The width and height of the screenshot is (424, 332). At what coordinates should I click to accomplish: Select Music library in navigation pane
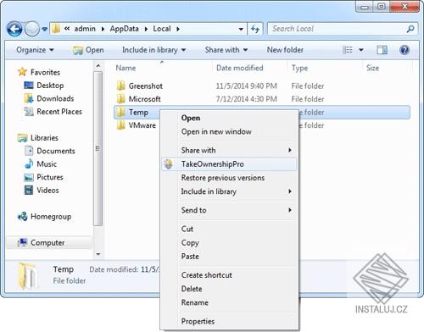point(41,164)
